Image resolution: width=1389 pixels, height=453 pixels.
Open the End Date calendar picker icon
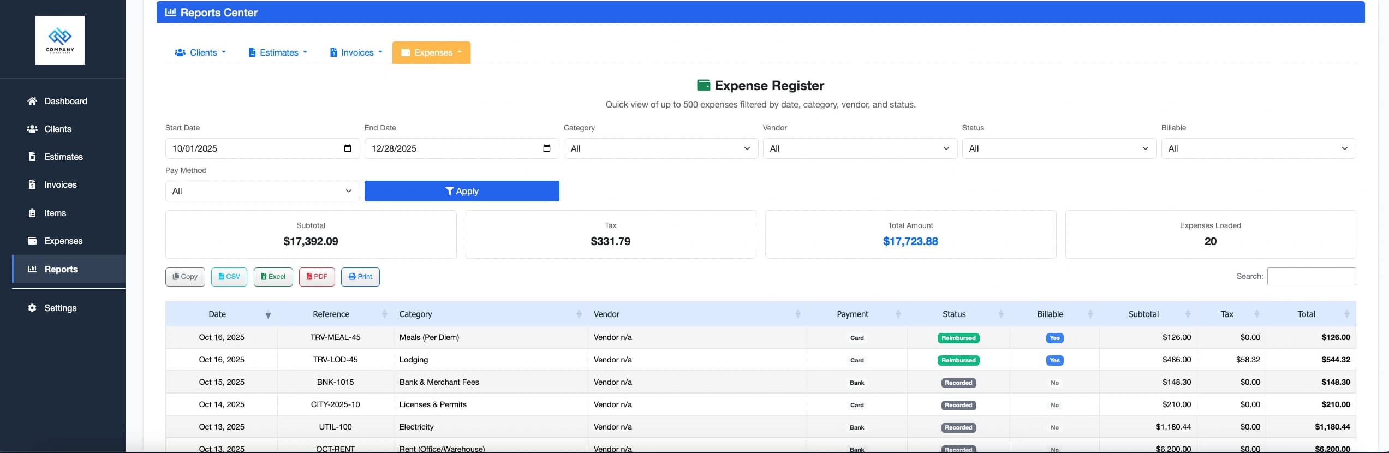coord(547,148)
